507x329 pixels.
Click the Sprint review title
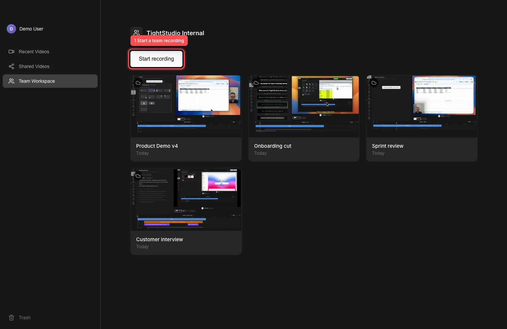[x=388, y=146]
